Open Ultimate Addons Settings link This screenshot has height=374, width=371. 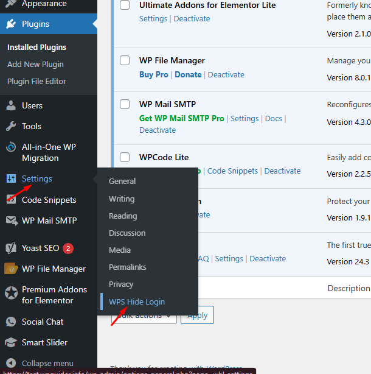point(153,19)
